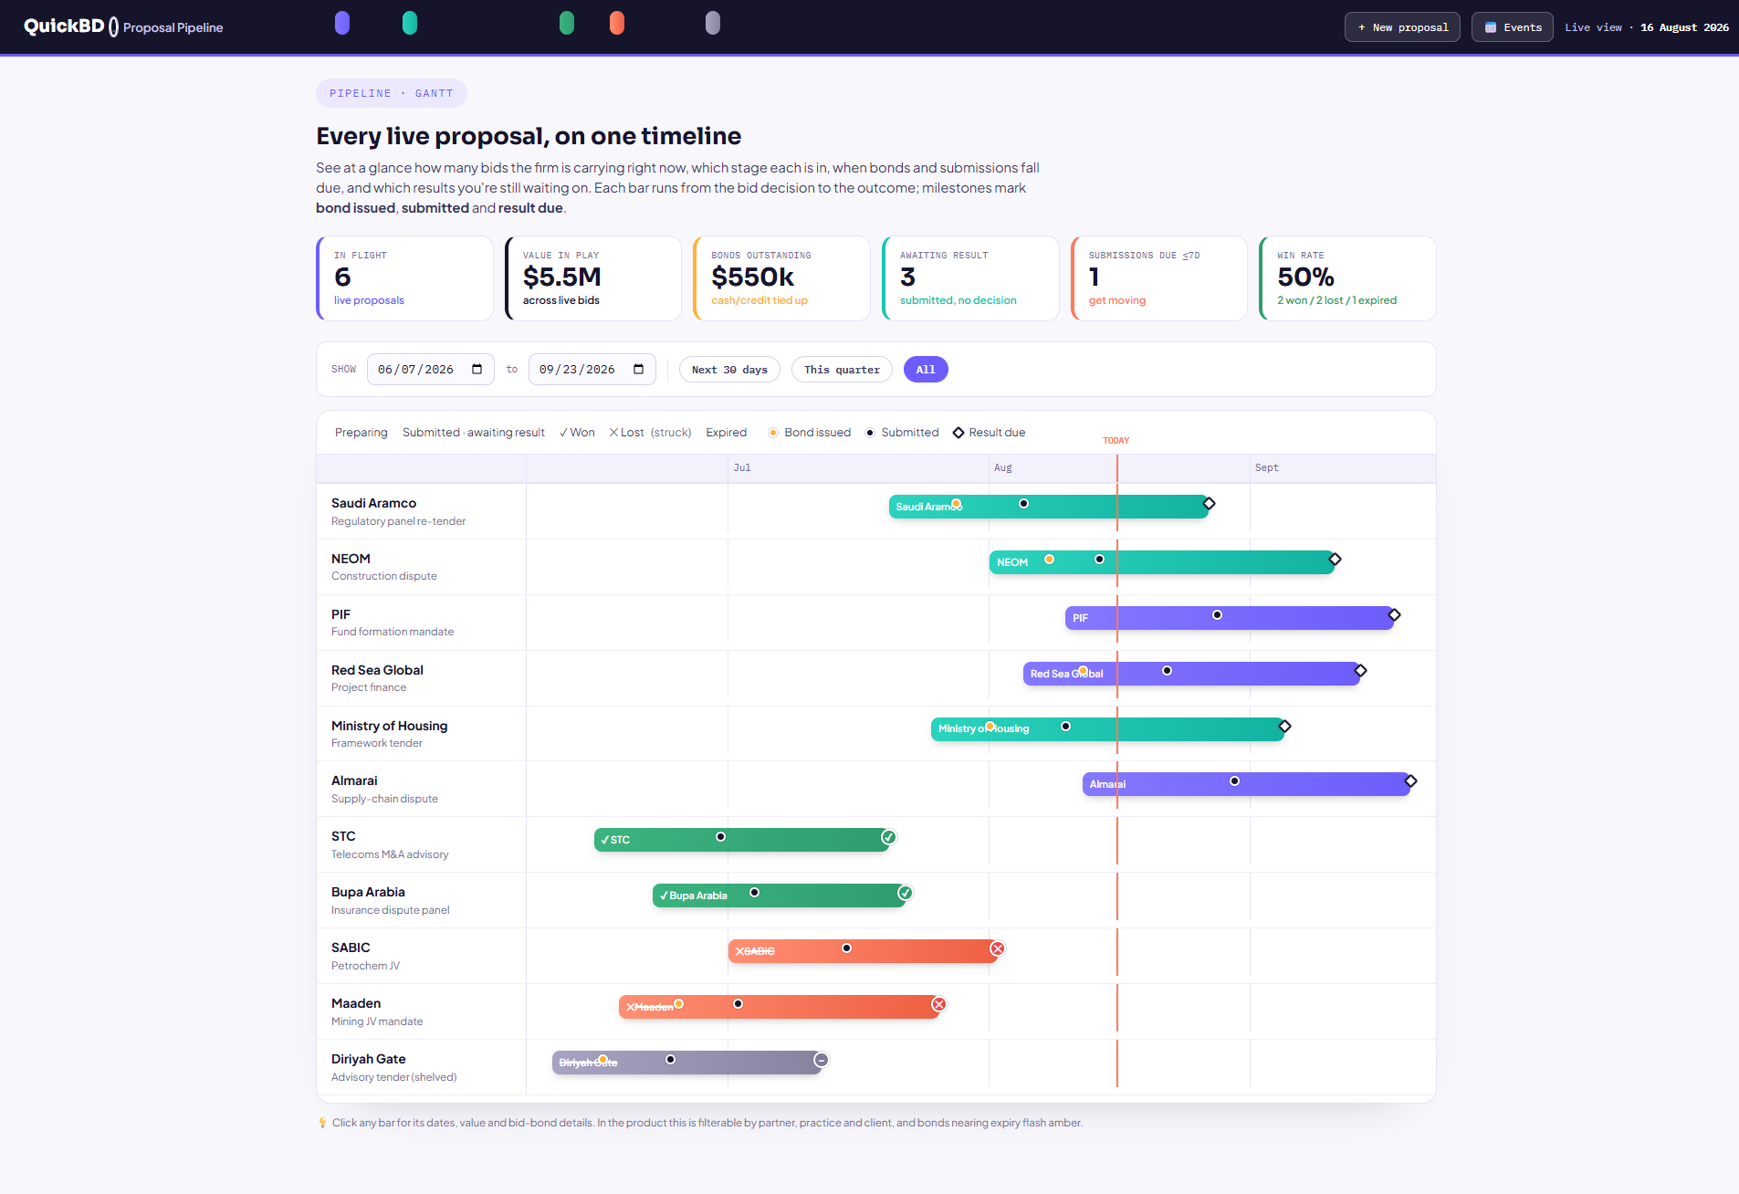Click Maaden submitted dot milestone
1739x1194 pixels.
point(738,1004)
